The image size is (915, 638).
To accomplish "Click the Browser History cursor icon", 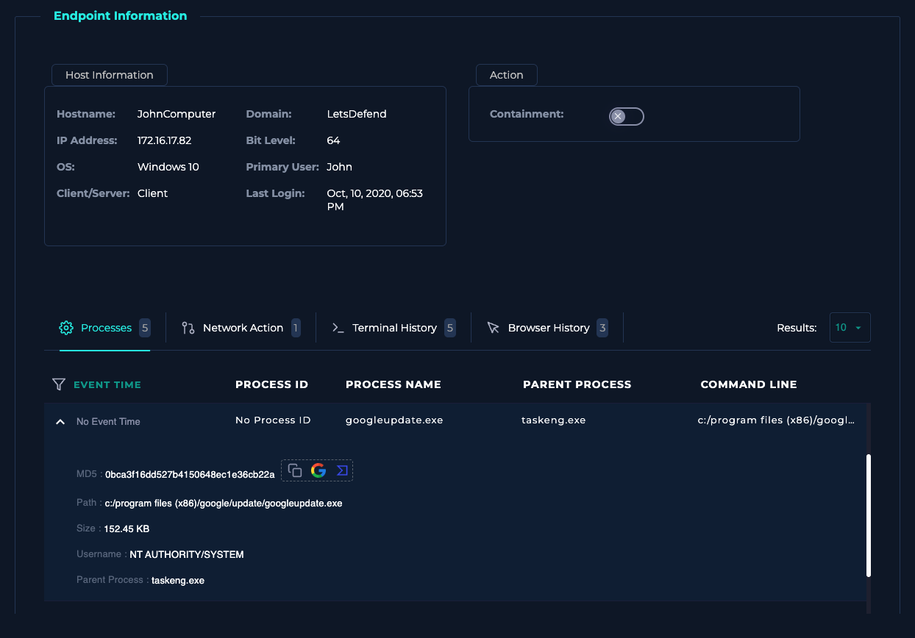I will (x=494, y=328).
